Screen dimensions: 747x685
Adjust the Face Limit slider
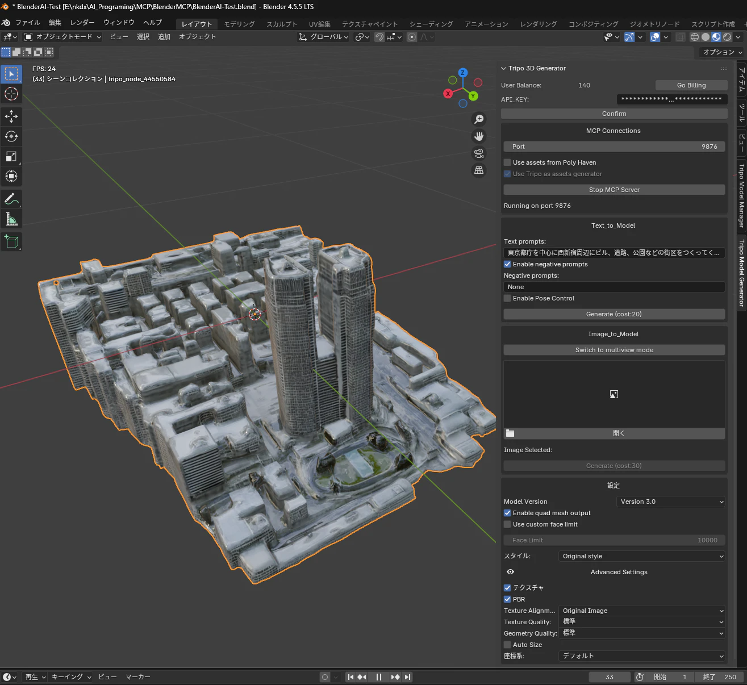tap(614, 540)
